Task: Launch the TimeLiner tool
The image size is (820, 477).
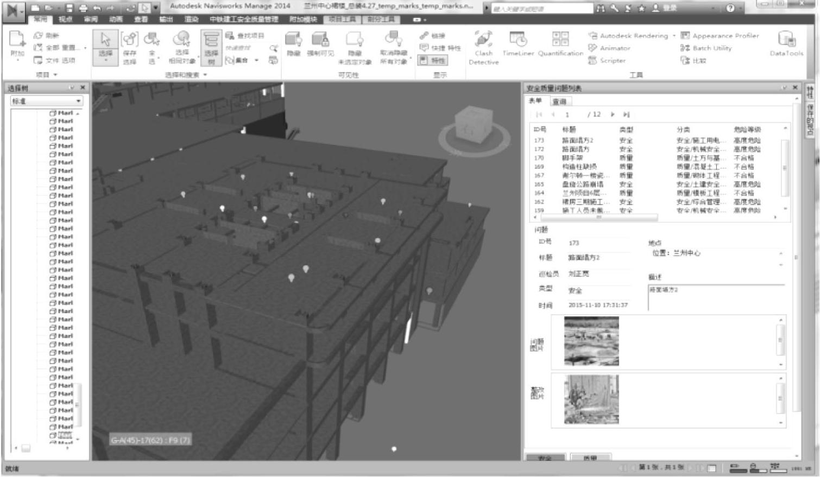Action: [518, 44]
